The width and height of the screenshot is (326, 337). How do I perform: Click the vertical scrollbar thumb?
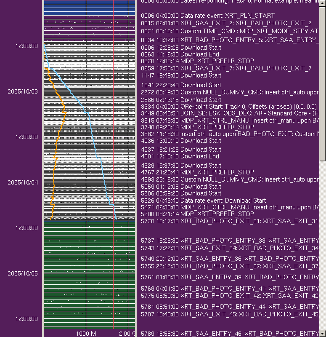(x=323, y=84)
